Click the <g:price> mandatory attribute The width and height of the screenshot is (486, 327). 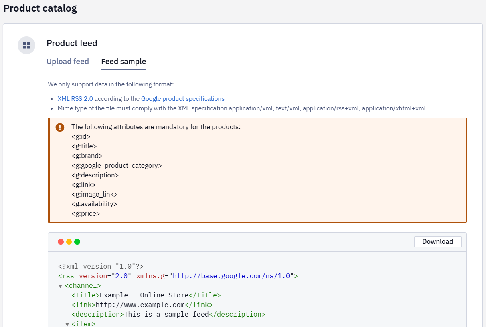click(86, 213)
